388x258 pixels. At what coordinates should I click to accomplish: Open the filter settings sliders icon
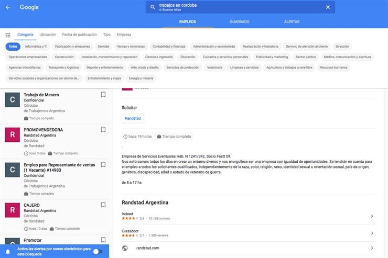[8, 35]
